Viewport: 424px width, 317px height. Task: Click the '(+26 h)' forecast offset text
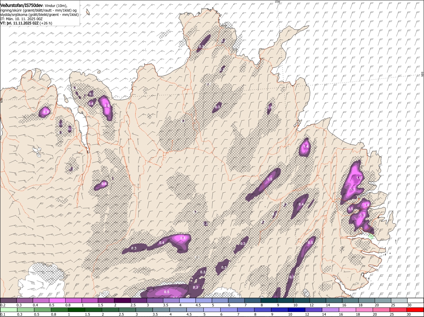click(x=46, y=23)
